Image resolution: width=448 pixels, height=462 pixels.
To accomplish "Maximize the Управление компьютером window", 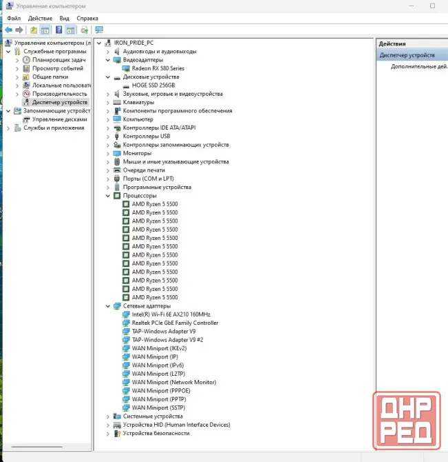I will point(432,6).
